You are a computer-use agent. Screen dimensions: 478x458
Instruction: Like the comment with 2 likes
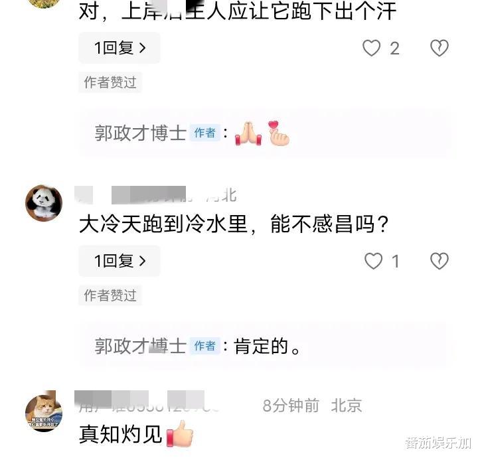point(371,48)
